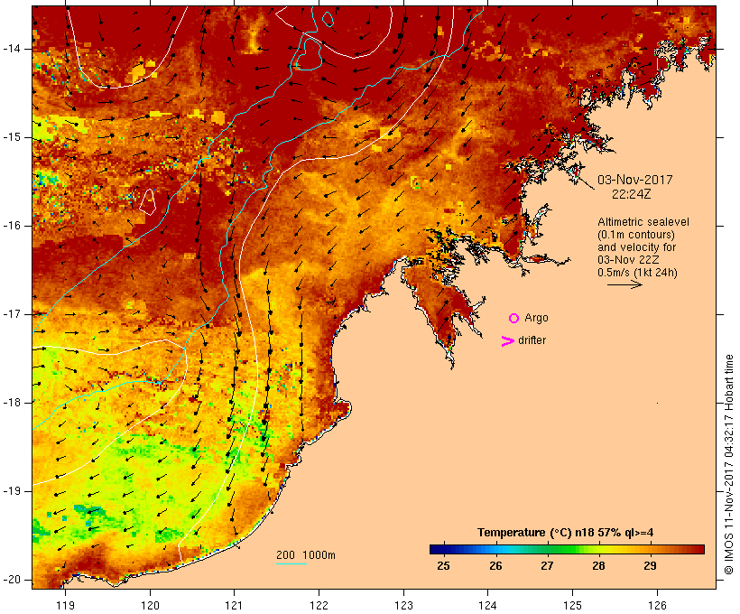Click the latitude axis label '-18'
Image resolution: width=740 pixels, height=614 pixels.
point(11,403)
